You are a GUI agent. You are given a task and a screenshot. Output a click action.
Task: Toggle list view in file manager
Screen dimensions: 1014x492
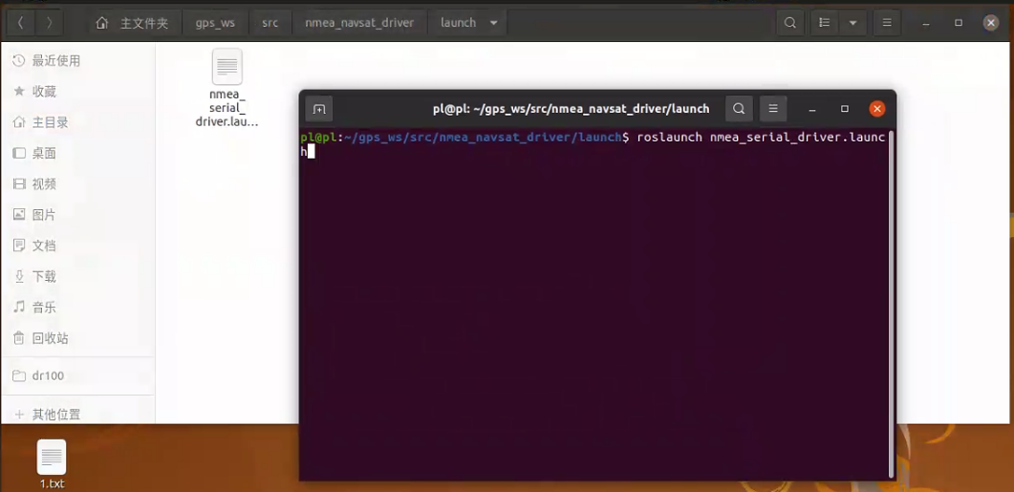click(825, 23)
